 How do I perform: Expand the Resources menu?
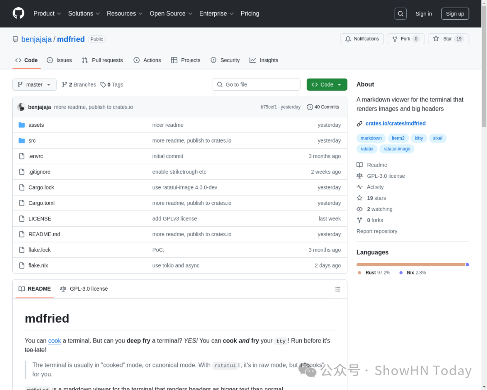[124, 14]
